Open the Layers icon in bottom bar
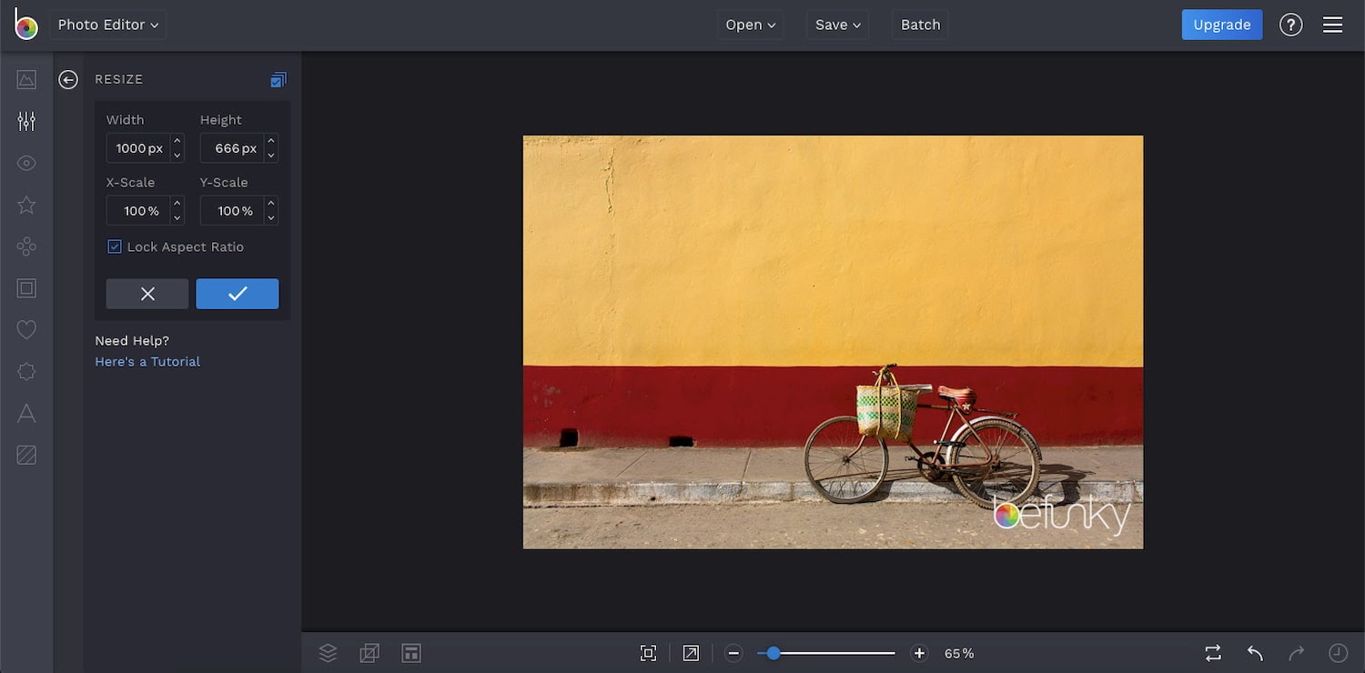The height and width of the screenshot is (673, 1365). [x=328, y=653]
